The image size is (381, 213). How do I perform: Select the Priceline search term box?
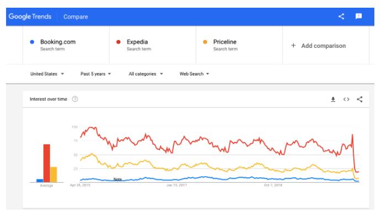click(239, 45)
